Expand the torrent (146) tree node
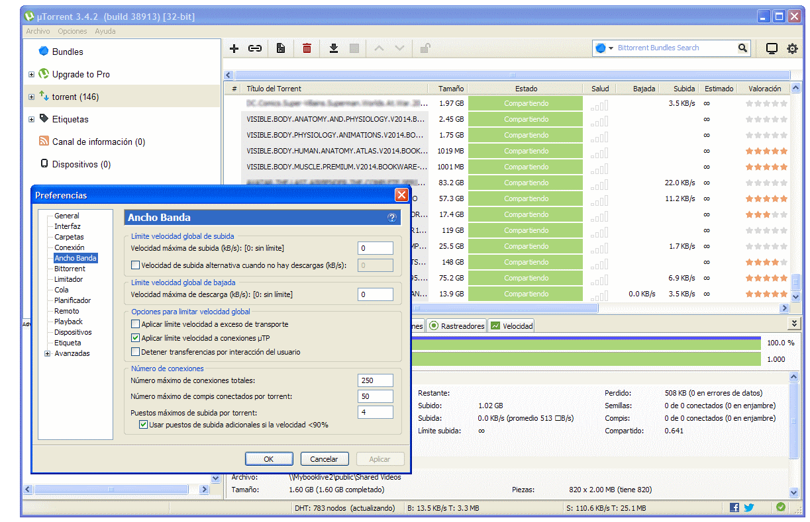This screenshot has height=522, width=810. [31, 97]
